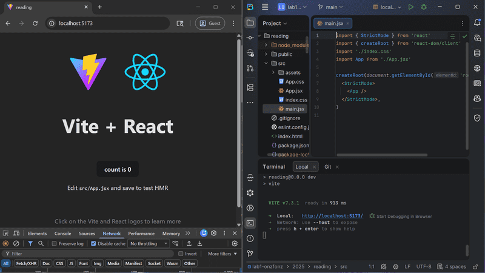Expand the assets folder

(x=273, y=72)
